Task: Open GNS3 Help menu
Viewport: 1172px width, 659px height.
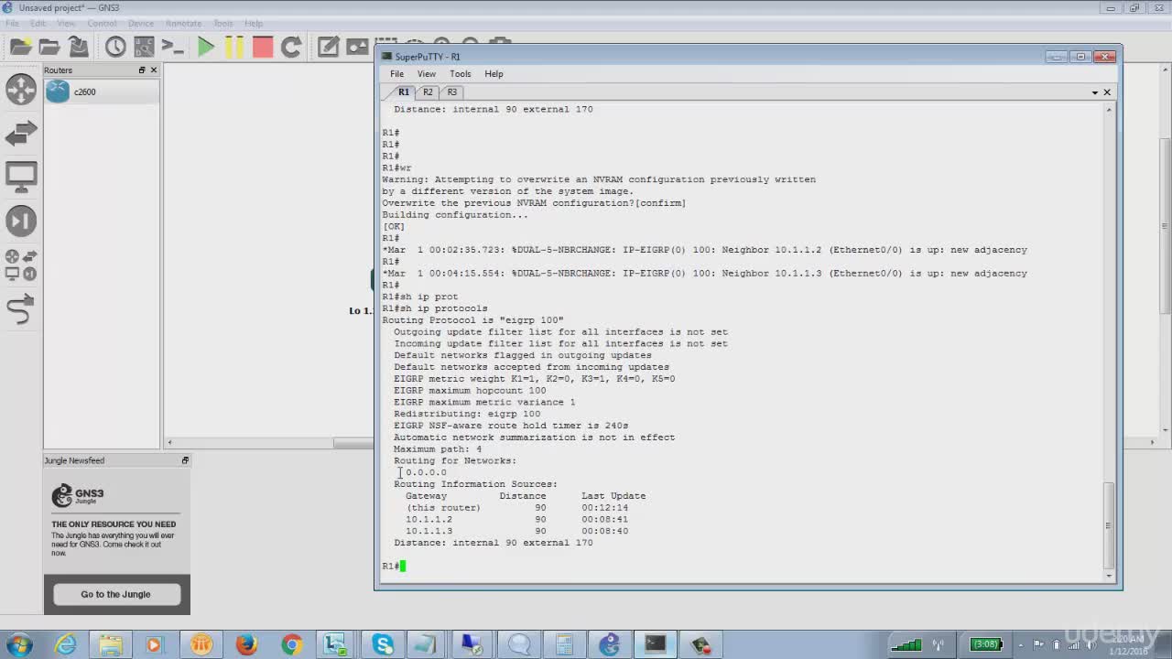Action: tap(254, 23)
